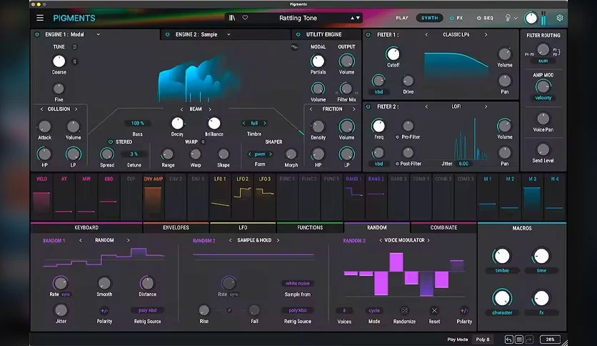Click the Random 1 poly kbd retrig source
The width and height of the screenshot is (597, 346).
click(147, 310)
